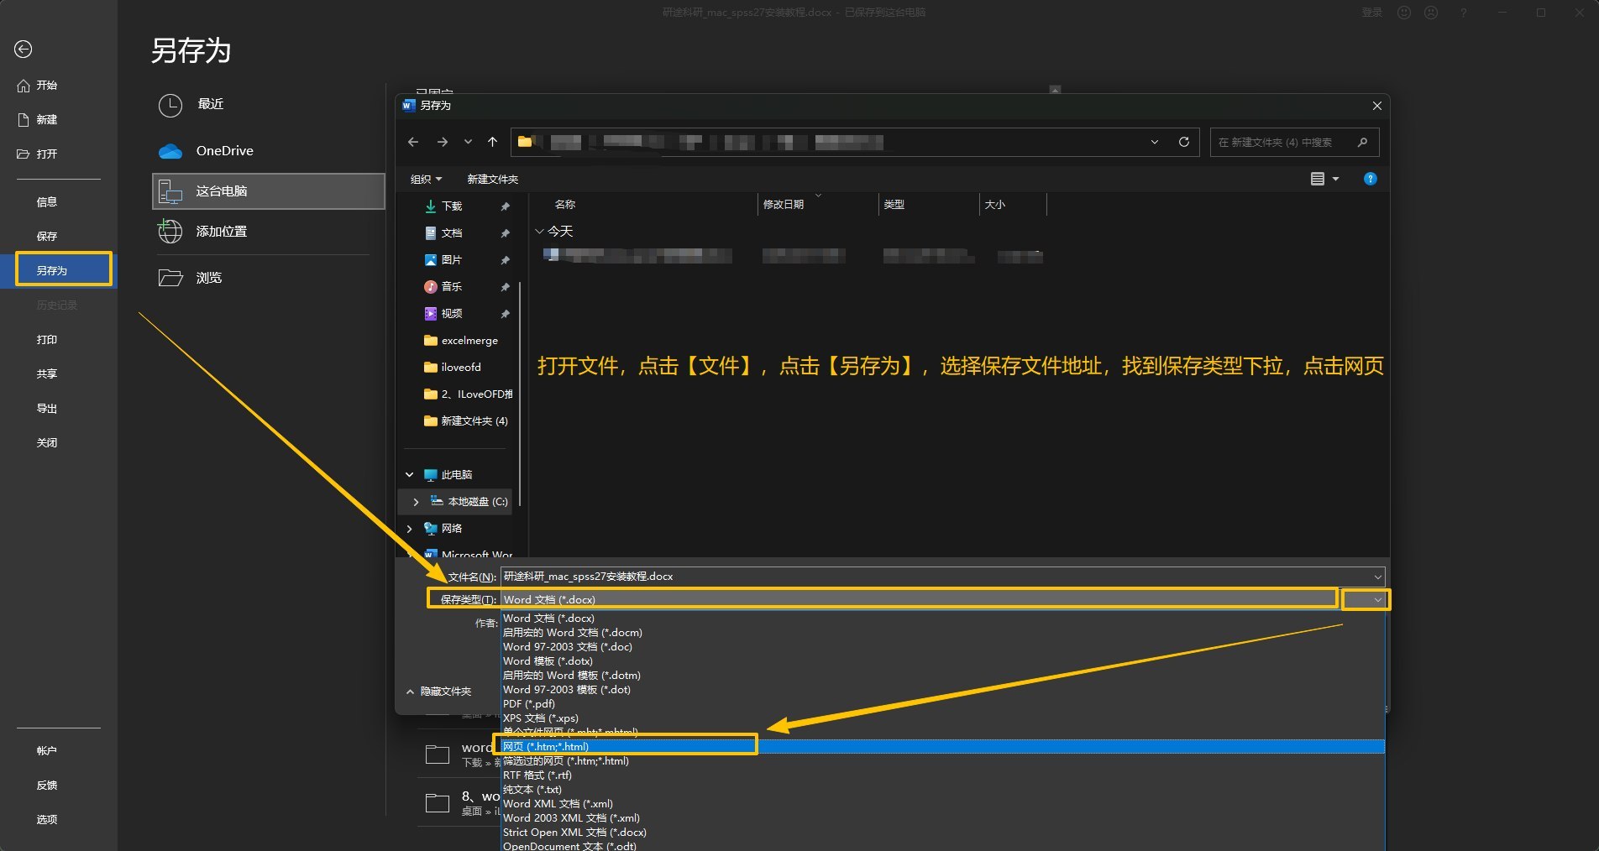Go up one folder level arrow

tap(493, 142)
